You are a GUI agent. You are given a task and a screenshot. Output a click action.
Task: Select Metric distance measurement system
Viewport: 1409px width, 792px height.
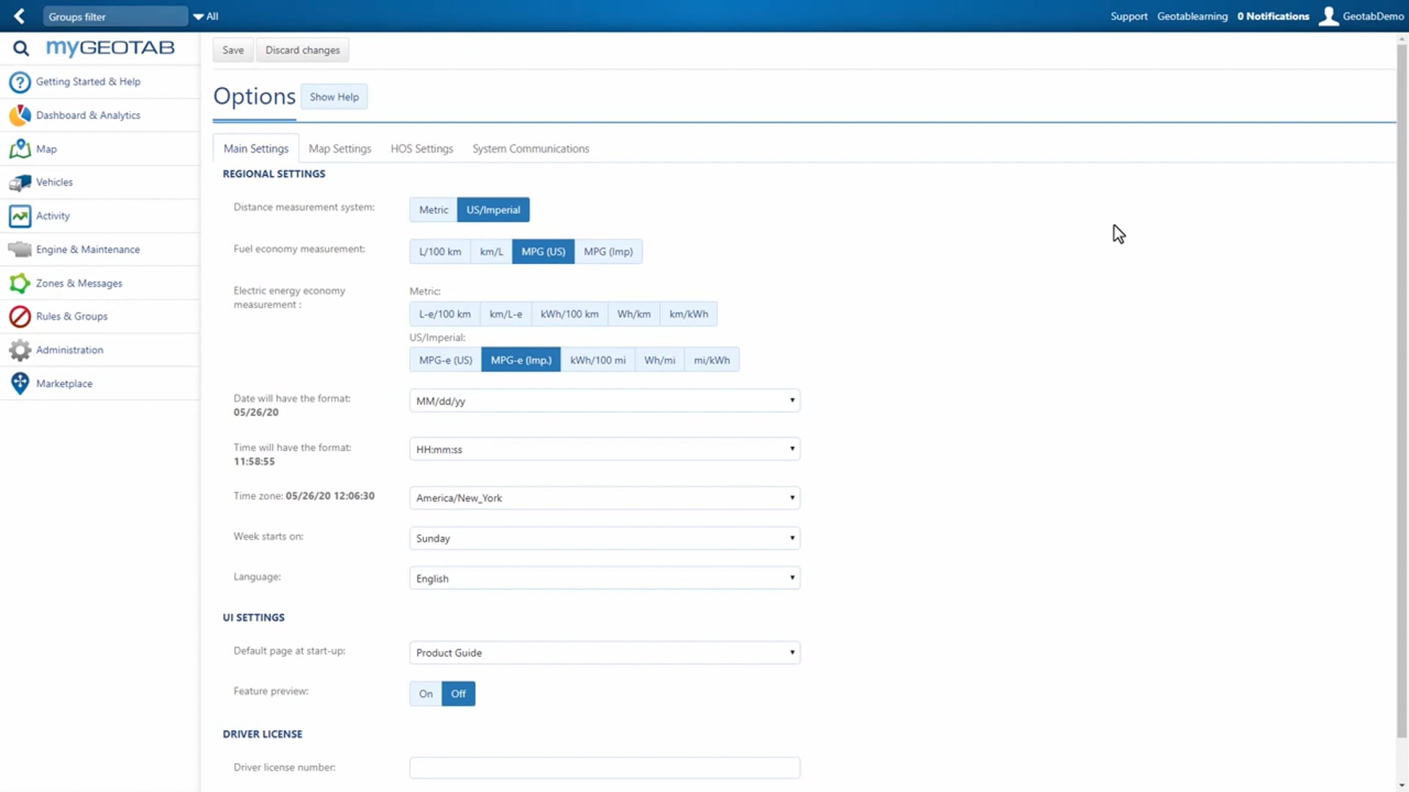(x=433, y=210)
